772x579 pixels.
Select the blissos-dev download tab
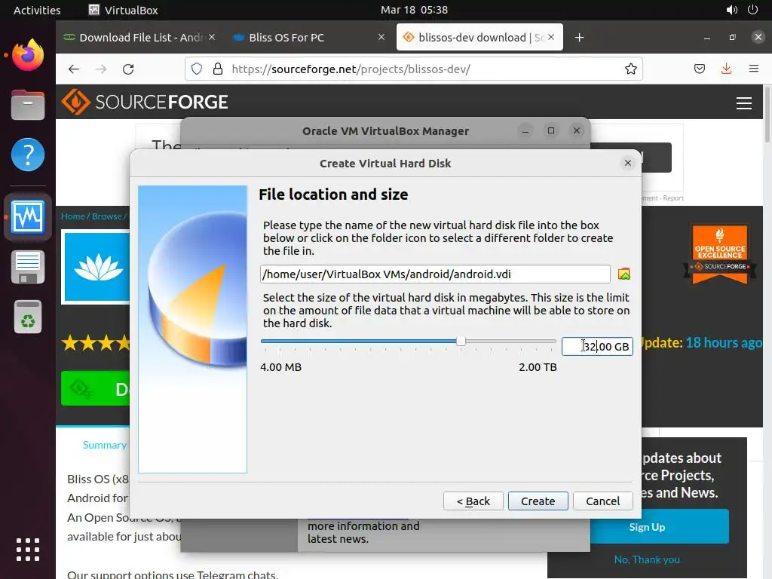coord(479,38)
